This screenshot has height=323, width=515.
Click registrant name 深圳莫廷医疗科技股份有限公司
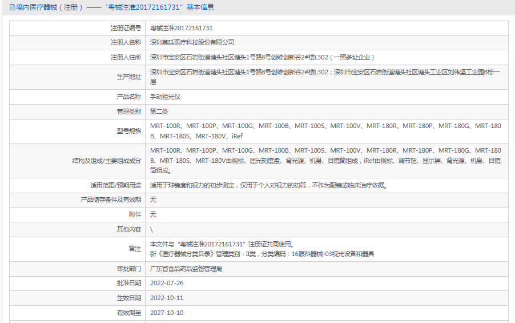click(x=192, y=42)
